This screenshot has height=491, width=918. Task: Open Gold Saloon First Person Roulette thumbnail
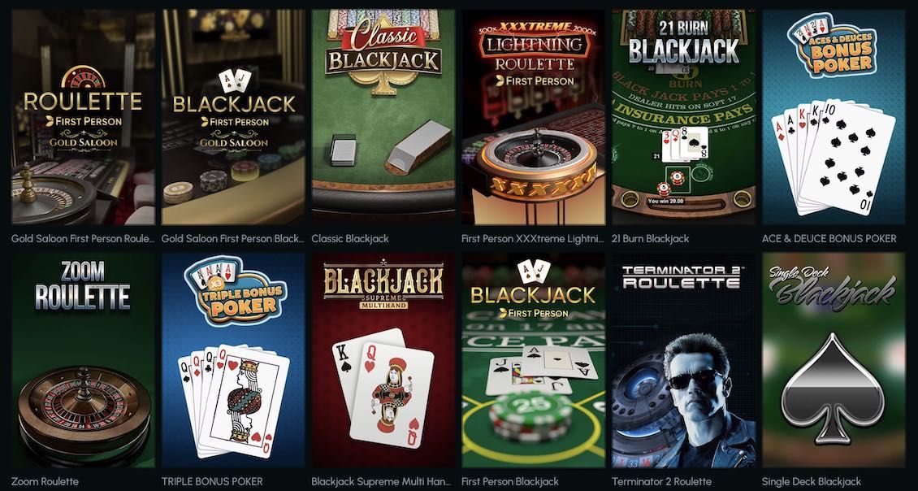[83, 116]
